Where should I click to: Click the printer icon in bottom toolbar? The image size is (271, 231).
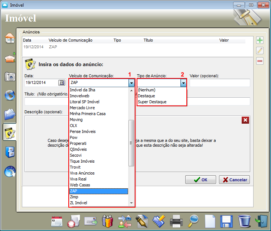point(176,221)
